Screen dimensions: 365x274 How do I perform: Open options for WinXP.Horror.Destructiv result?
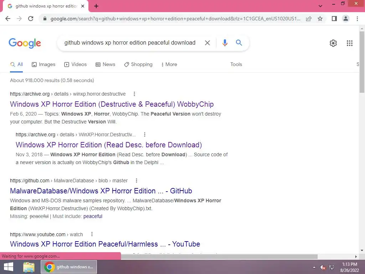click(145, 135)
